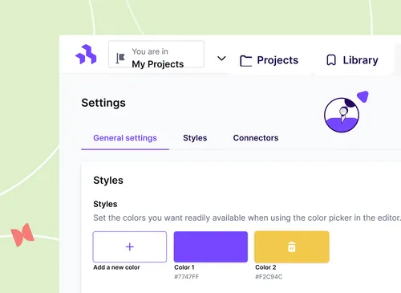Switch to the General settings tab
401x293 pixels.
[125, 138]
